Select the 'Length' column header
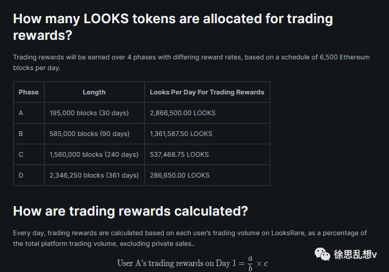The width and height of the screenshot is (389, 272). [94, 92]
